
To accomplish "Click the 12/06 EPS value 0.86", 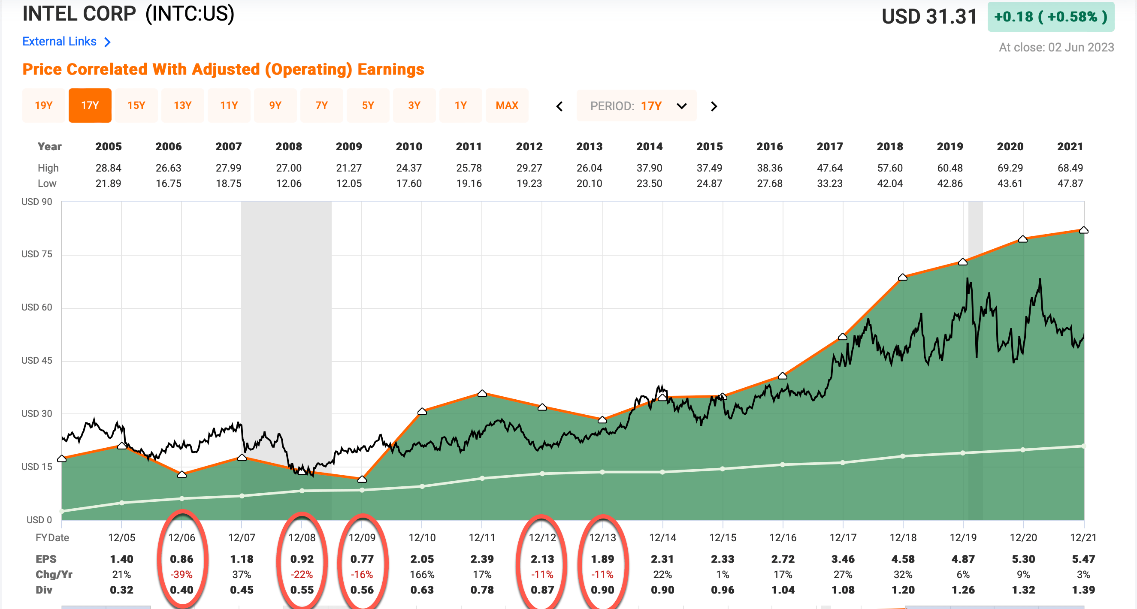I will click(x=182, y=559).
